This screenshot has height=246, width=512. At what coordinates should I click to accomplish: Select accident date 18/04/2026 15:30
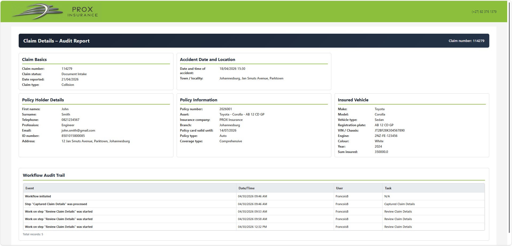pos(232,69)
